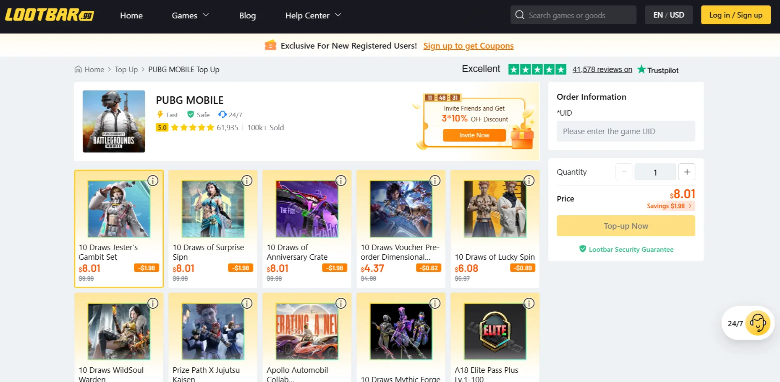Click the home icon in the breadcrumb

point(78,69)
